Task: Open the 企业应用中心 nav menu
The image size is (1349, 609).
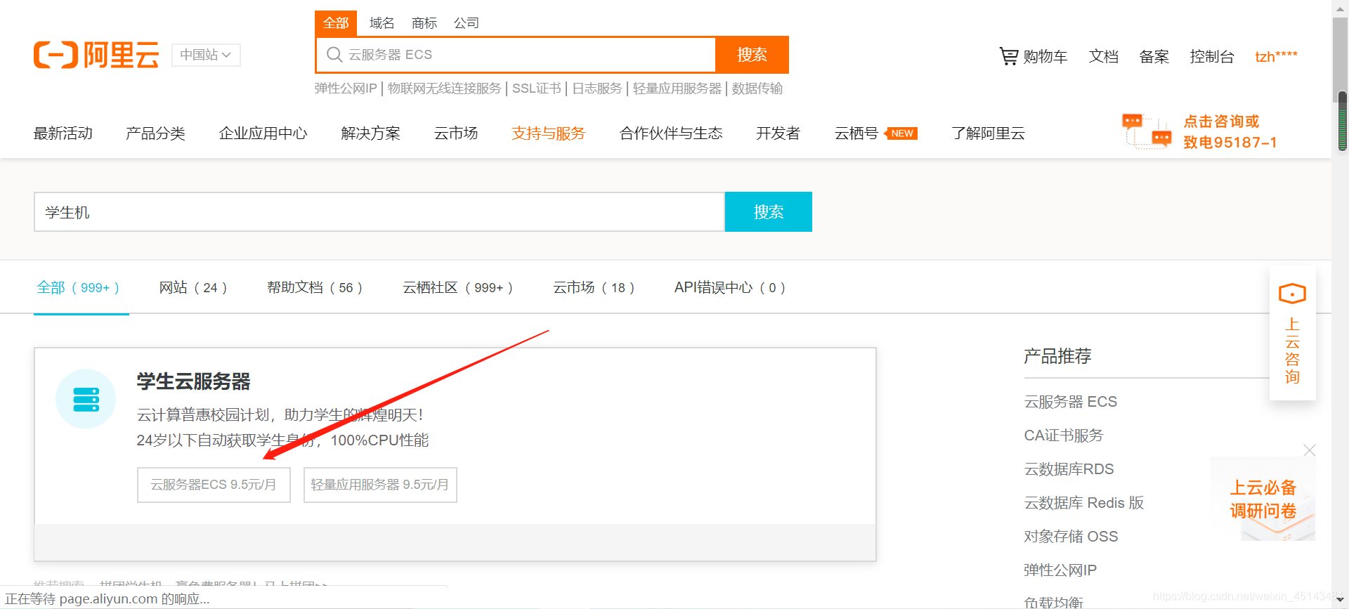Action: 263,133
